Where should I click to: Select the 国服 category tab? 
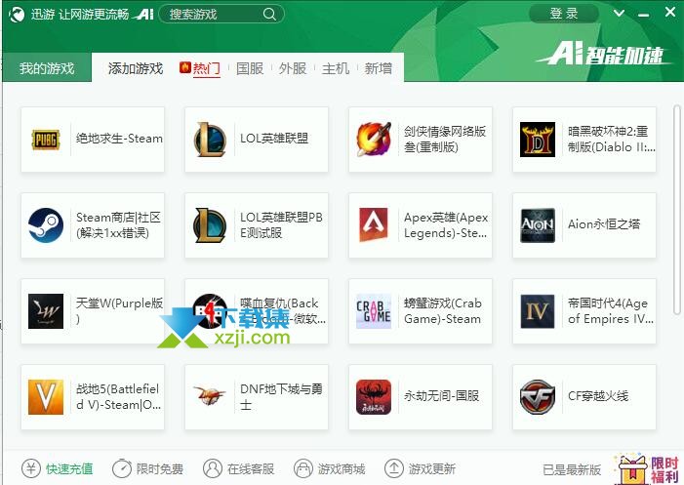pyautogui.click(x=250, y=68)
